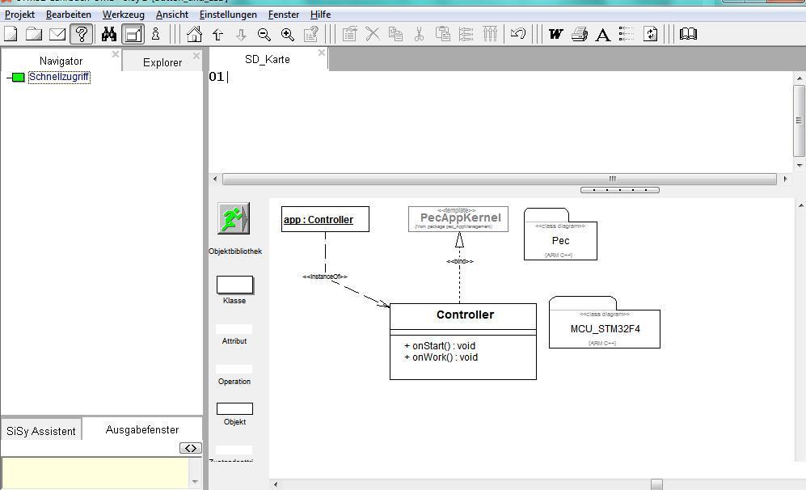Viewport: 806px width, 490px height.
Task: Navigate down with the down arrow
Action: point(241,35)
